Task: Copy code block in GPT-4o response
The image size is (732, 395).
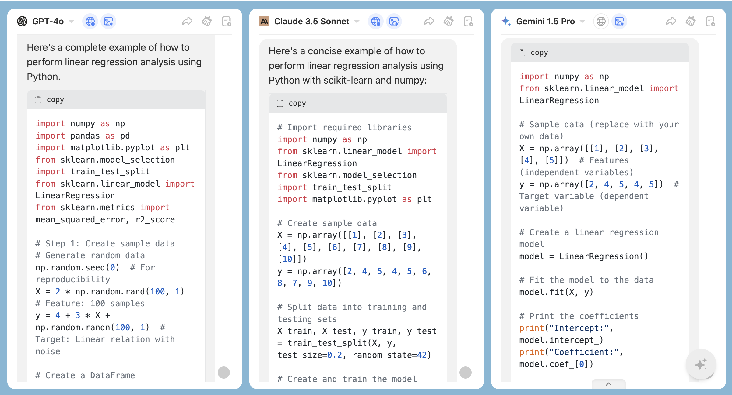Action: click(x=49, y=100)
